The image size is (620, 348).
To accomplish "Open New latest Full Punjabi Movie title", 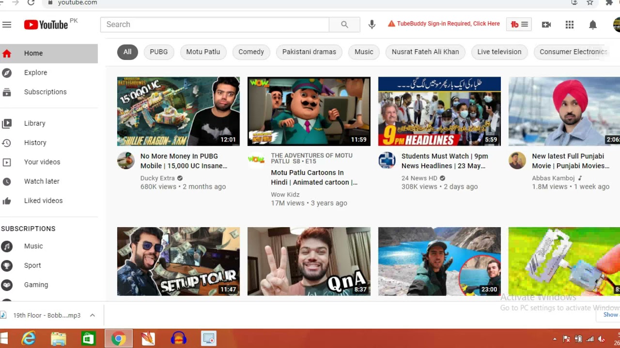I will click(x=571, y=161).
